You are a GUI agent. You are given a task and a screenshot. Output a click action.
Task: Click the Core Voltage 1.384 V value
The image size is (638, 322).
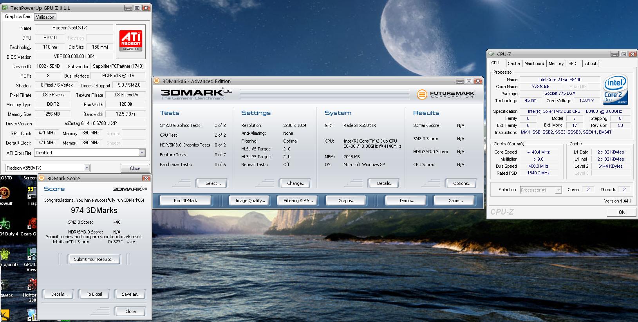point(587,101)
